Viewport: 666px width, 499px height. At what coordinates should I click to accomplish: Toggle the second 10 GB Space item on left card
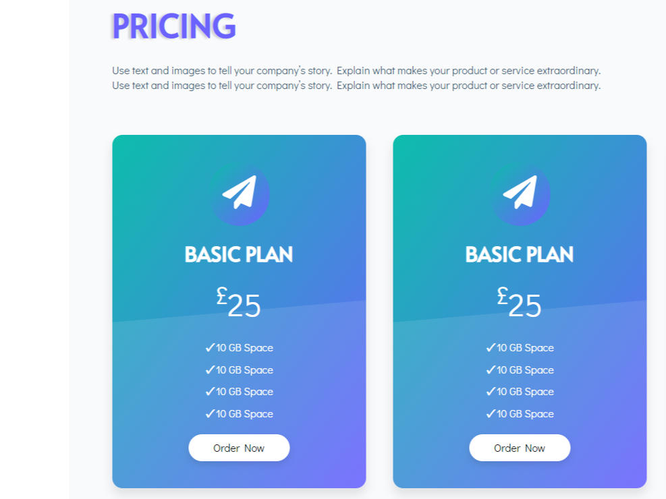click(240, 370)
